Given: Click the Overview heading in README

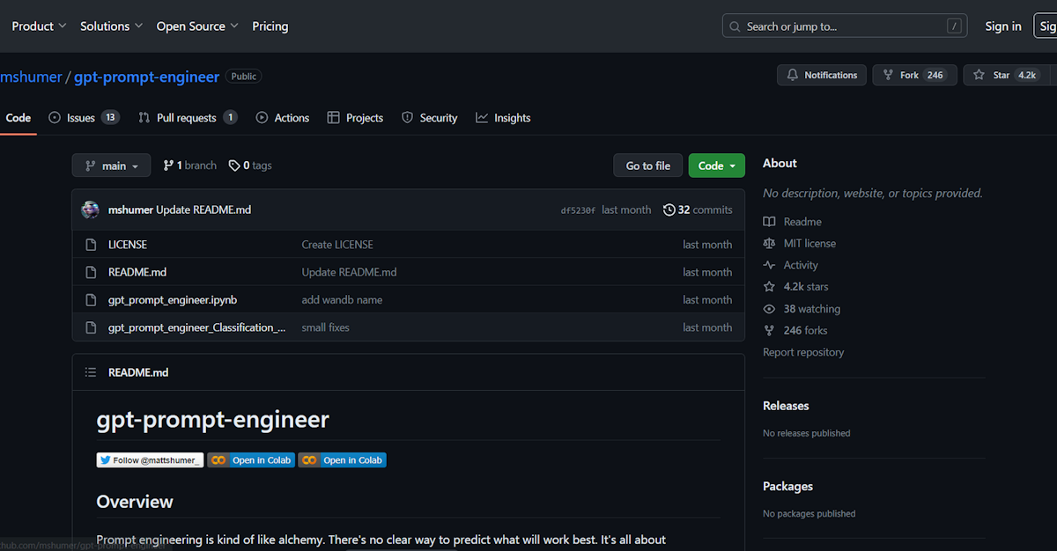Looking at the screenshot, I should (135, 502).
